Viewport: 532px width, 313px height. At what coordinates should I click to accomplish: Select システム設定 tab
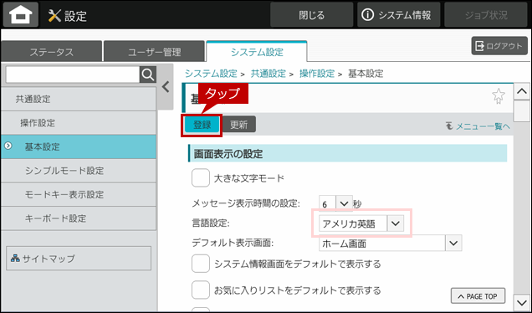[x=257, y=52]
